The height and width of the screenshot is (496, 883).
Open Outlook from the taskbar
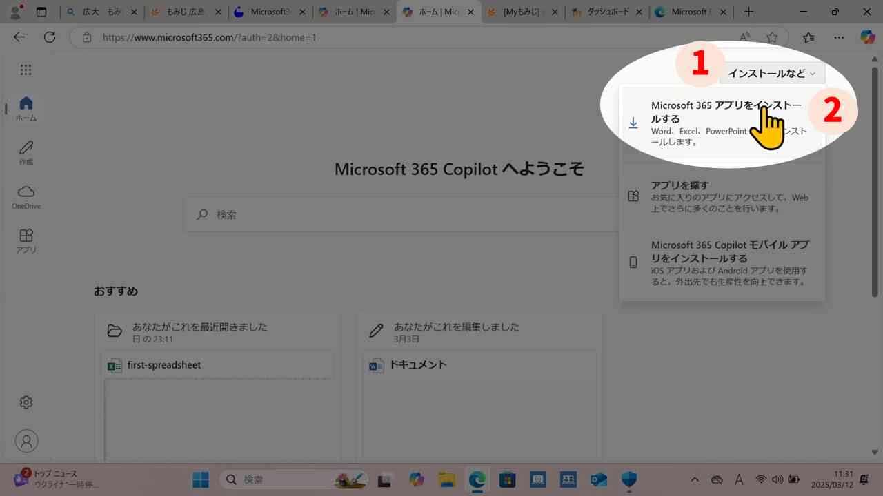(x=598, y=479)
